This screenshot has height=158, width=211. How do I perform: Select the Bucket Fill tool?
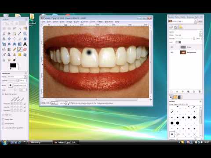coord(4,50)
